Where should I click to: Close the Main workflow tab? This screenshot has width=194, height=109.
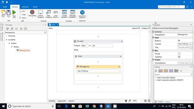[x=57, y=25]
